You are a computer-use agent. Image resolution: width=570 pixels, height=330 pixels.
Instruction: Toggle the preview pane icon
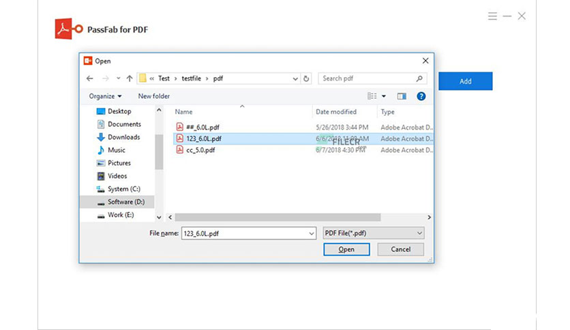point(402,96)
